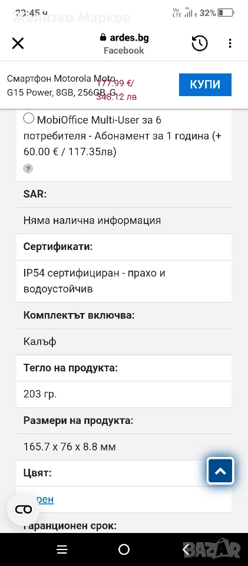Tap the 177.99 € price text
Image resolution: width=248 pixels, height=566 pixels.
[115, 83]
